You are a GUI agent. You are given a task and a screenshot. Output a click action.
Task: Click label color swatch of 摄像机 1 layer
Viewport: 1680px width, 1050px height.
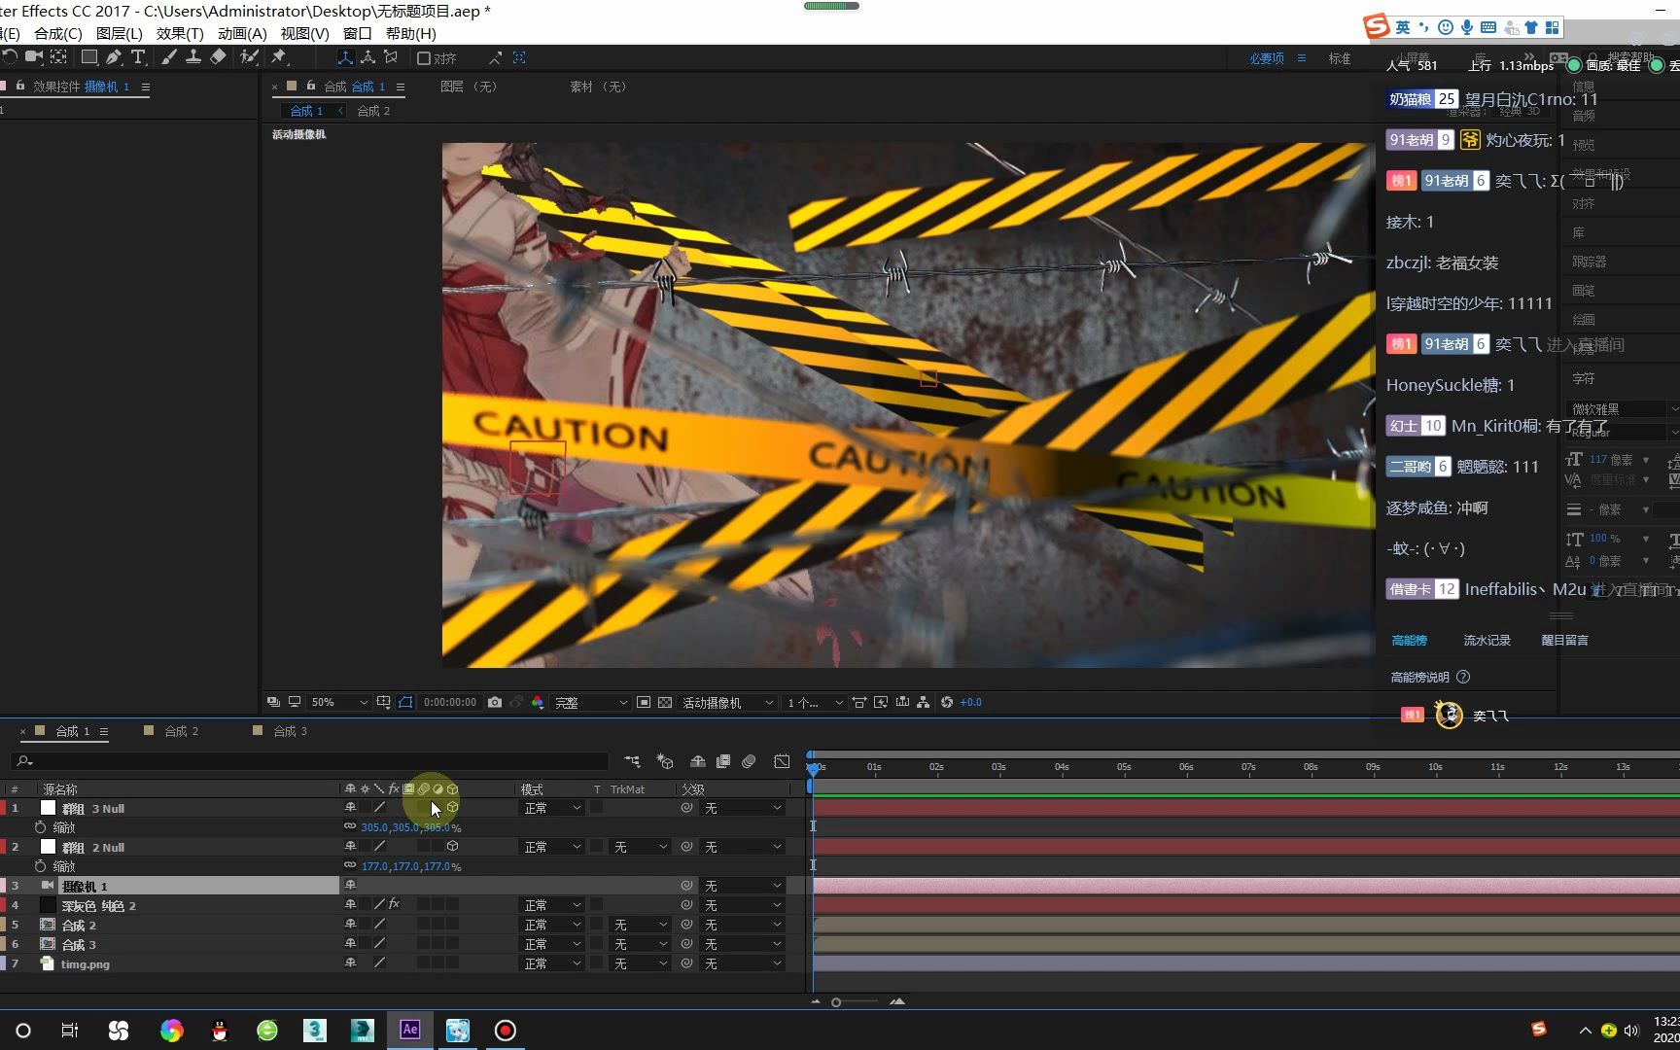[3, 886]
